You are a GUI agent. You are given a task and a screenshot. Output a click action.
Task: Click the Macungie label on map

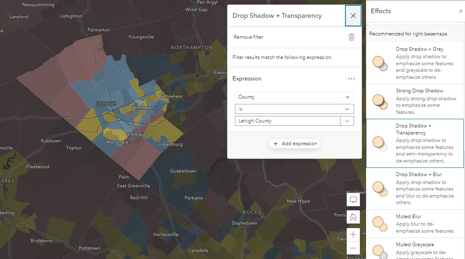pyautogui.click(x=117, y=142)
